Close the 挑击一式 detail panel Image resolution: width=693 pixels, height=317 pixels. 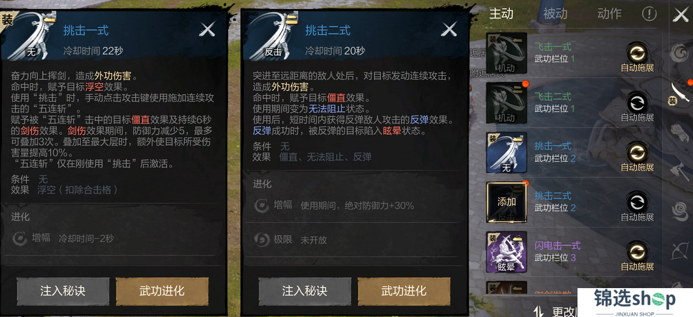207,29
